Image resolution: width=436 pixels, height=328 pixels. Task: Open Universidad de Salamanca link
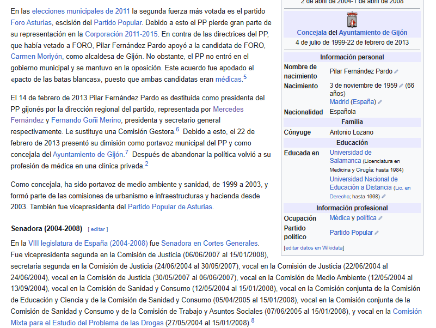[351, 157]
